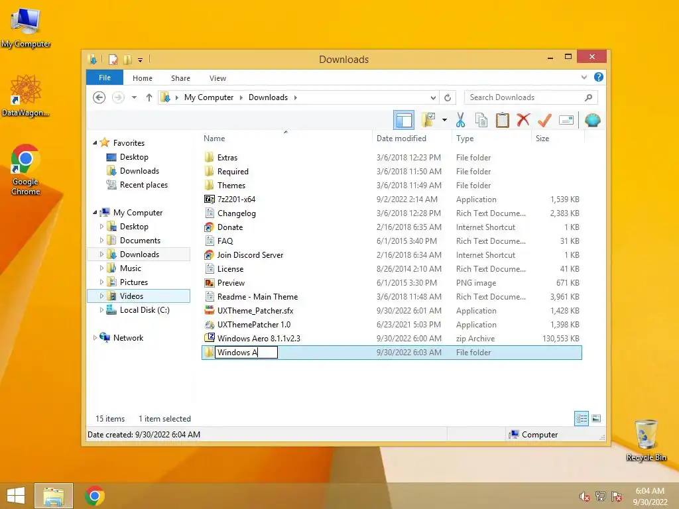
Task: Open the folder options toolbar icon
Action: click(x=428, y=120)
